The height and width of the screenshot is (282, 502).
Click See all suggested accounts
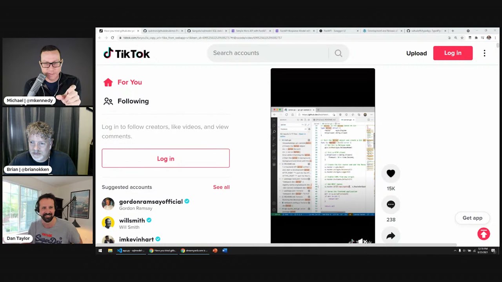click(x=221, y=187)
